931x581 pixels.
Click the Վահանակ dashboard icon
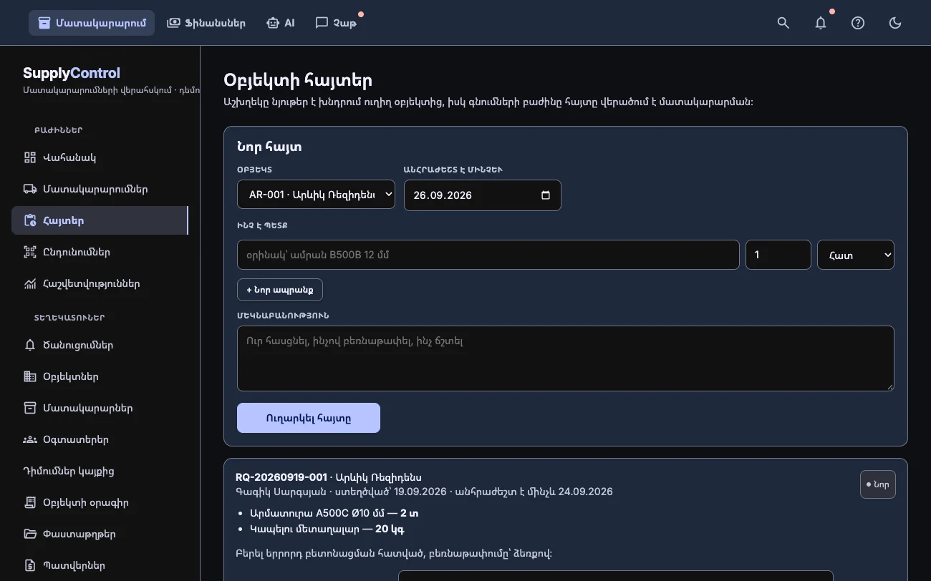point(30,157)
